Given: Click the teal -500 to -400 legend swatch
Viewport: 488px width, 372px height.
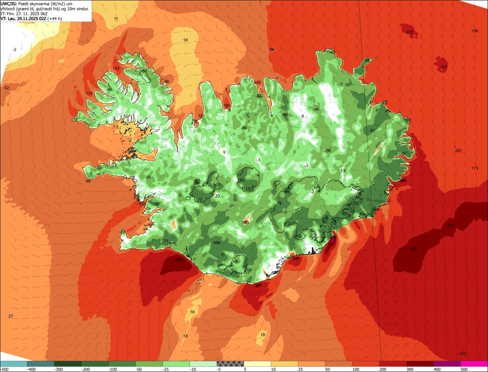Looking at the screenshot, I should point(14,364).
